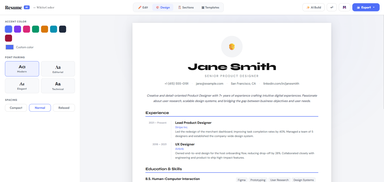This screenshot has height=182, width=384.
Task: Select the orange accent color swatch
Action: tap(44, 29)
